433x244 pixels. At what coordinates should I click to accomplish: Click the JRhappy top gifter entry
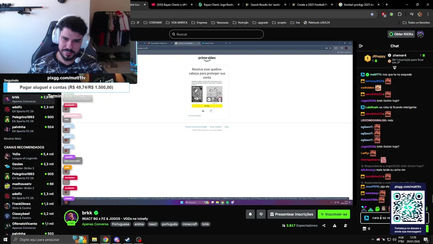(375, 58)
